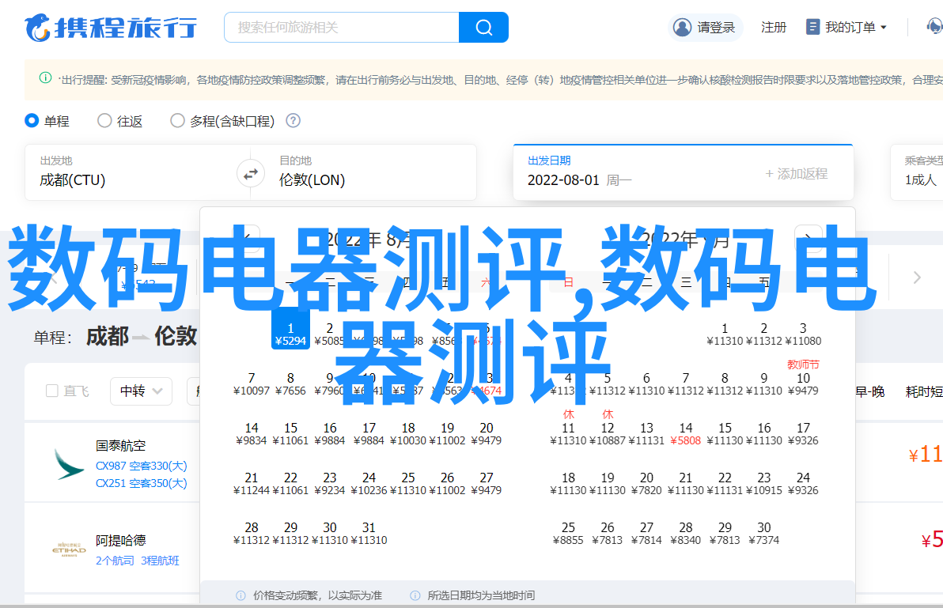The height and width of the screenshot is (608, 943).
Task: Select September 30 priced ¥7374
Action: (763, 534)
